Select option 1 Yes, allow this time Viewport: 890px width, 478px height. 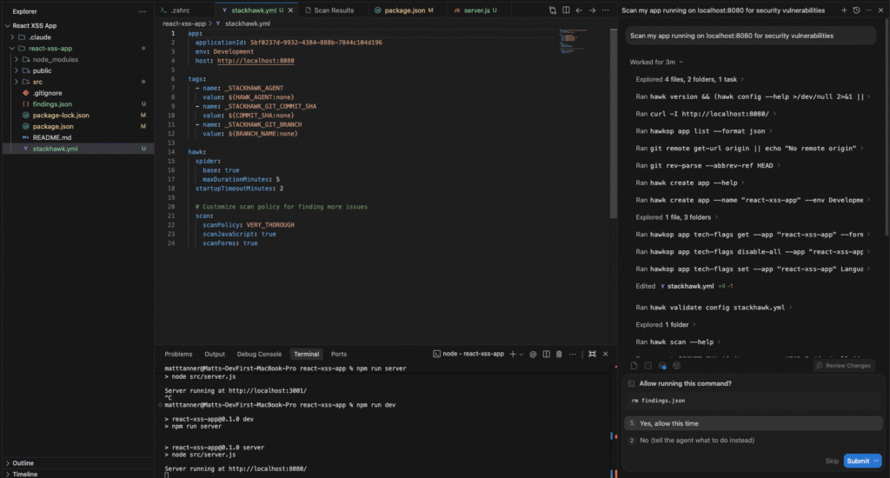[x=754, y=423]
